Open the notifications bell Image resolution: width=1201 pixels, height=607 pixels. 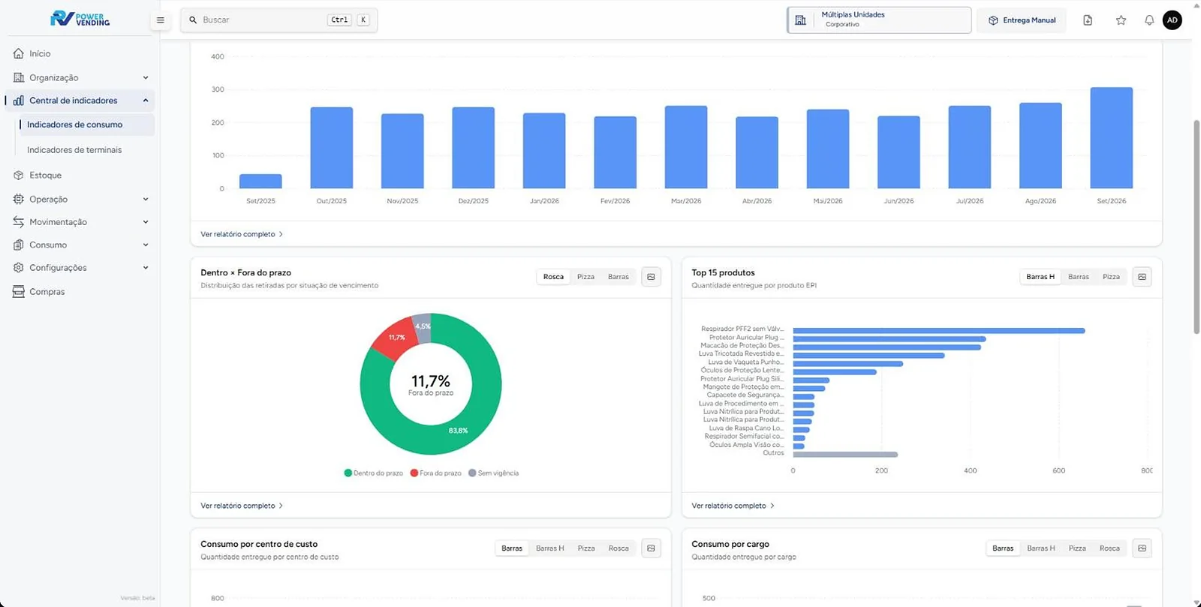point(1149,20)
